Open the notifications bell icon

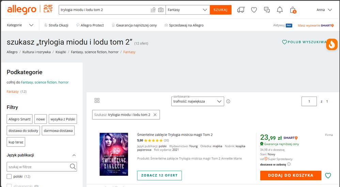pos(280,10)
